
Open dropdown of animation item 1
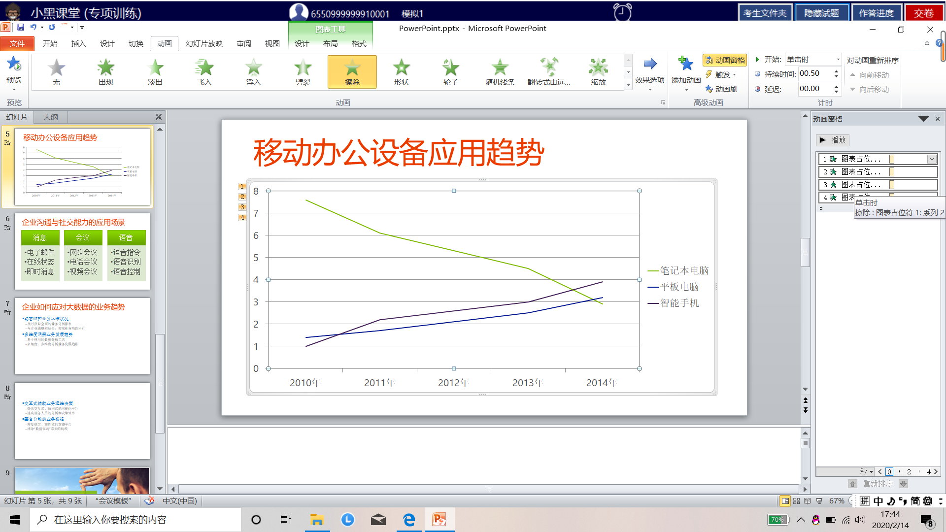point(932,159)
